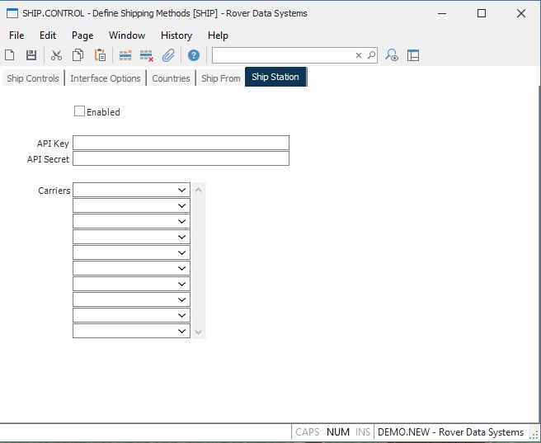This screenshot has height=443, width=541.
Task: Click the magnifier search icon in toolbar box
Action: click(x=371, y=55)
